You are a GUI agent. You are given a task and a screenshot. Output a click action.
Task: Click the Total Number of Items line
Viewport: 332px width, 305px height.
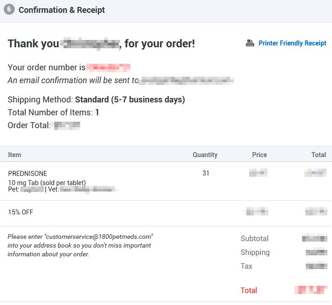click(53, 113)
